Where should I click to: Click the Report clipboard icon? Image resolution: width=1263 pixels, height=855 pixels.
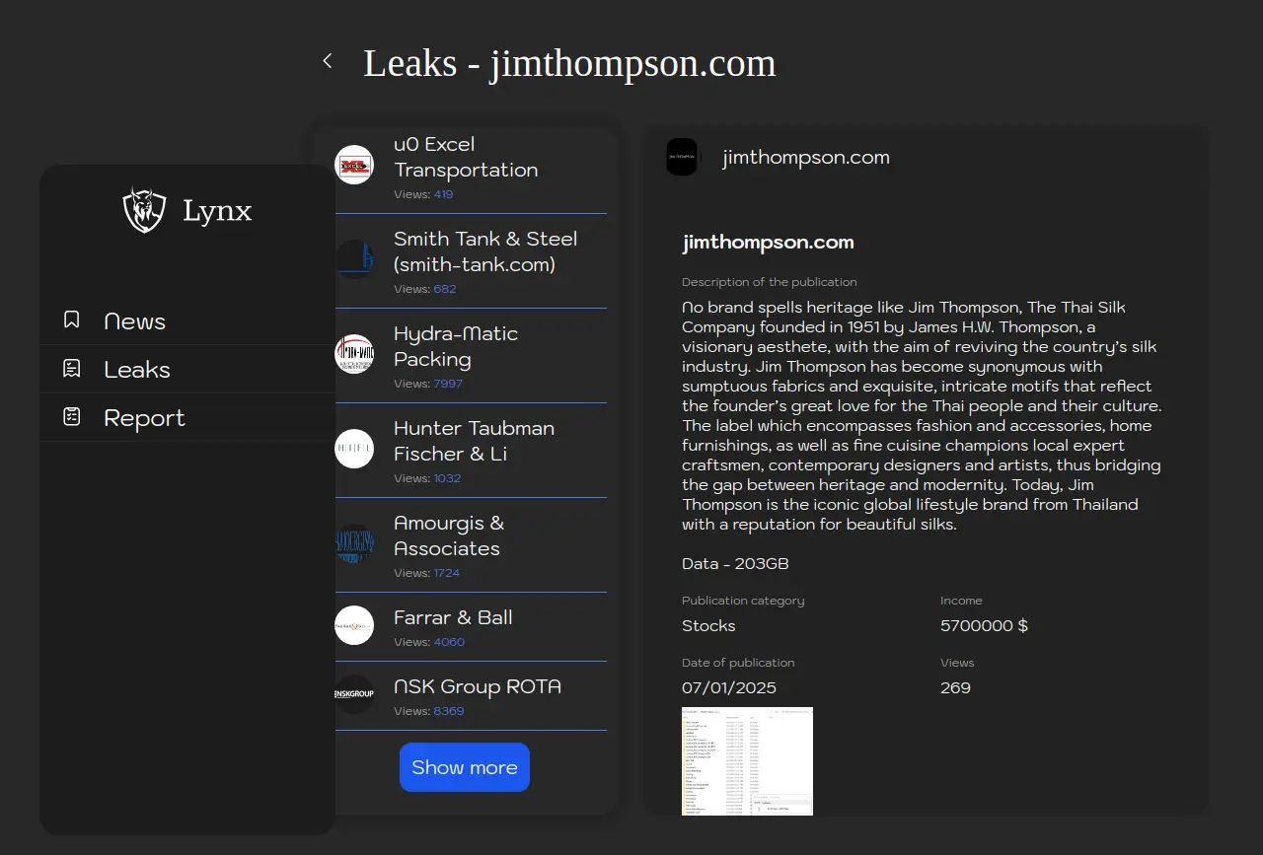[71, 417]
